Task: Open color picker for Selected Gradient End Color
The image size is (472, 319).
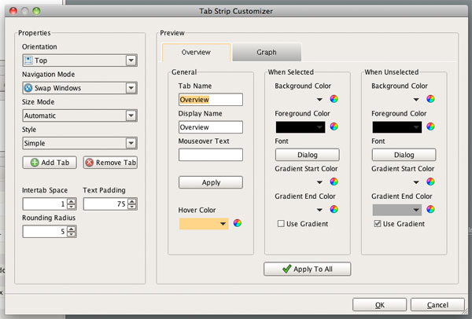Action: [x=334, y=209]
